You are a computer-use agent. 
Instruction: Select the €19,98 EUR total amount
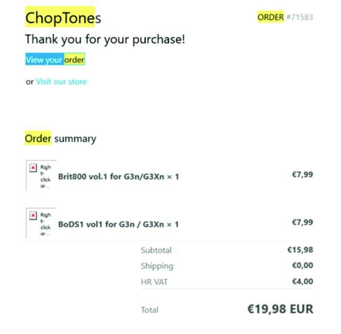point(280,309)
